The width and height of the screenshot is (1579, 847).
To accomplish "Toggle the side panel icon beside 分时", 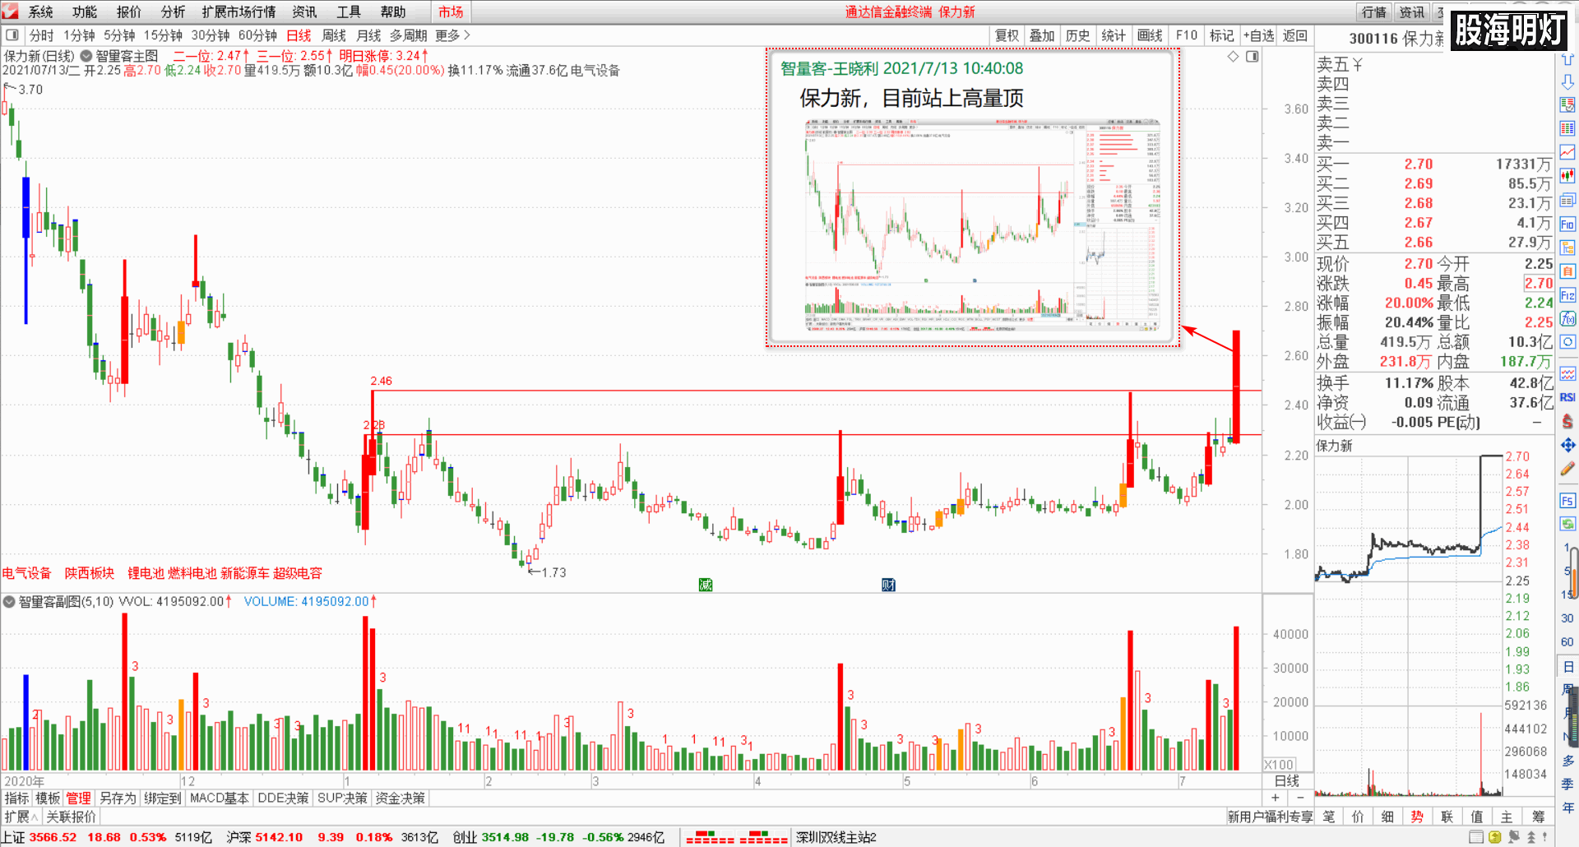I will 12,35.
